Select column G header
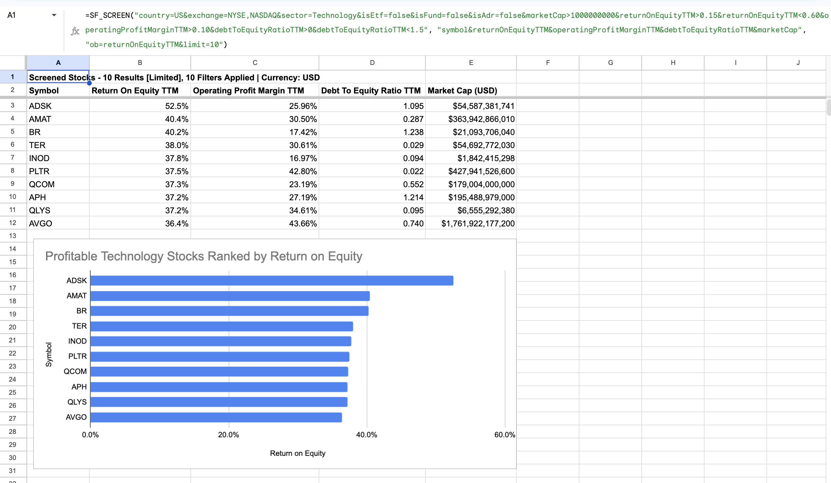The width and height of the screenshot is (831, 483). click(610, 63)
